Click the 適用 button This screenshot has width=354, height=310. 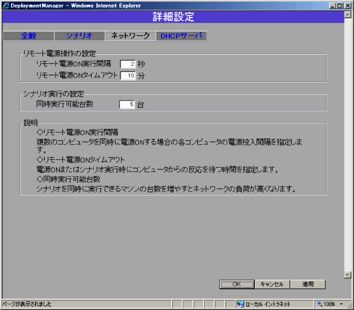click(308, 284)
